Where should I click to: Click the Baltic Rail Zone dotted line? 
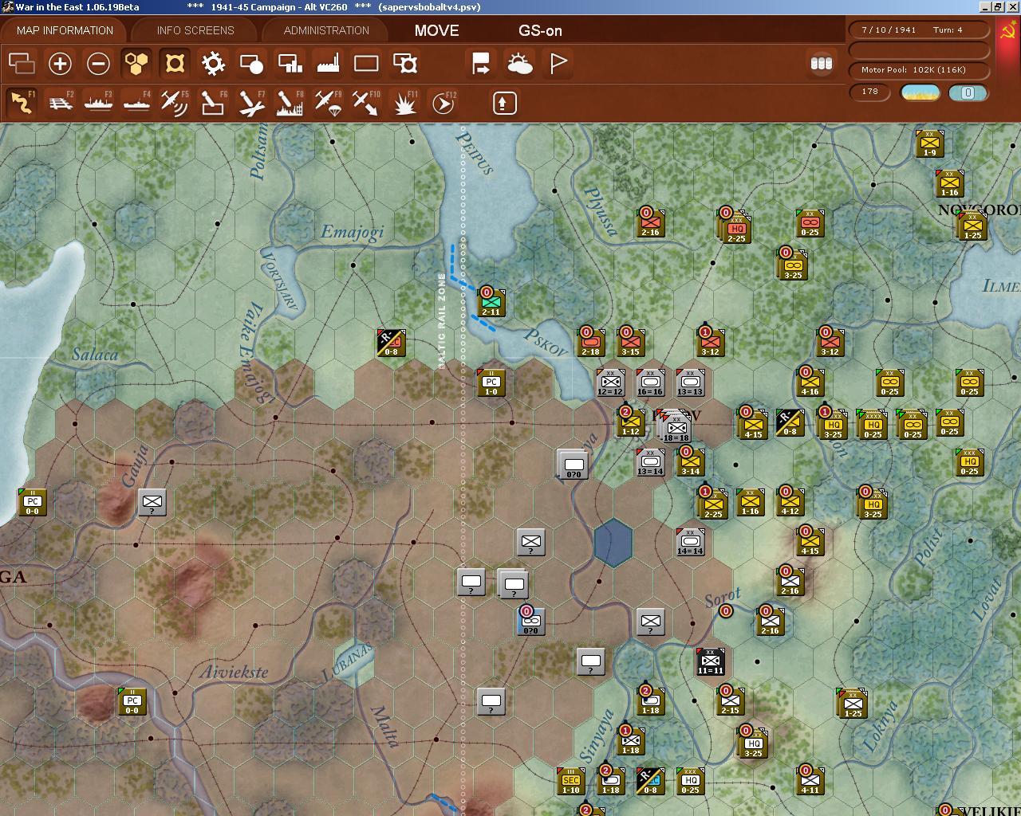463,470
